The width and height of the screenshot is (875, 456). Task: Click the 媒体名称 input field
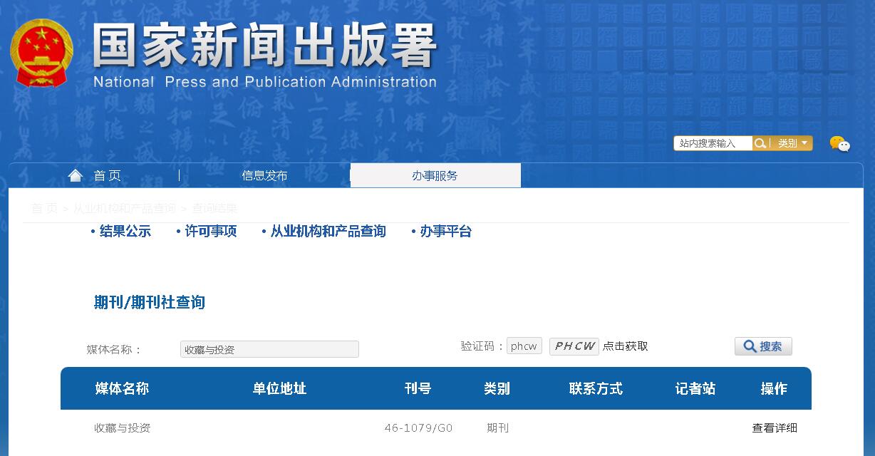pos(269,348)
